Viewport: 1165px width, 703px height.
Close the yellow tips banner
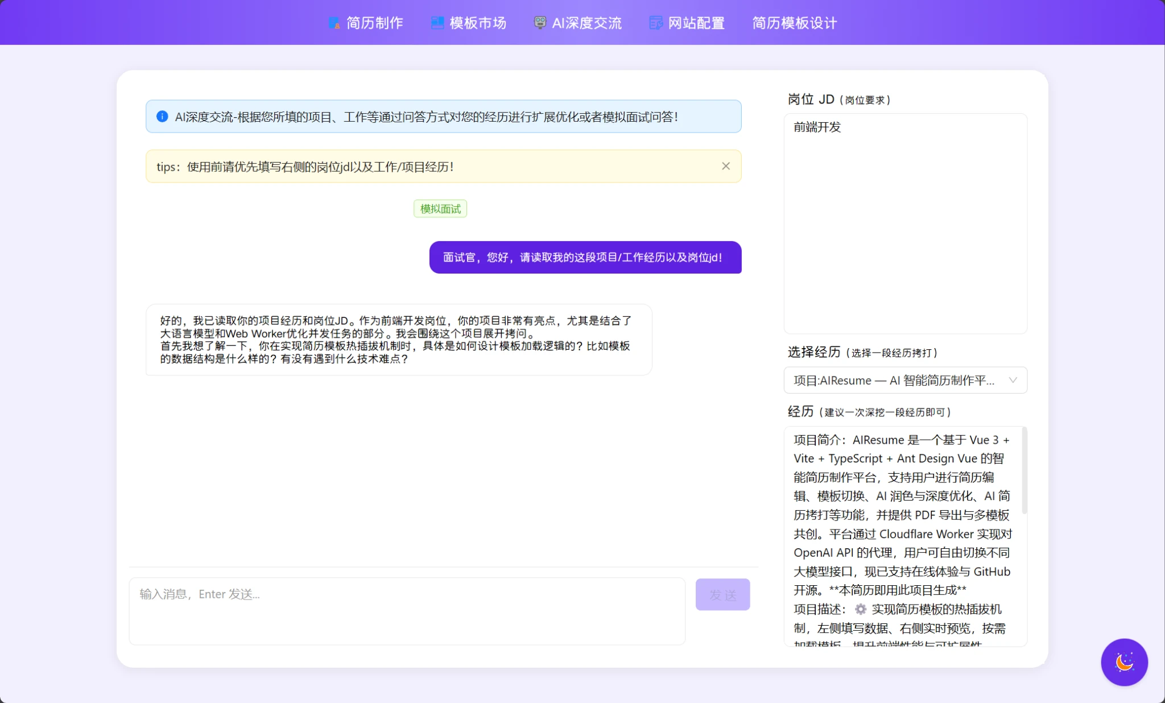(726, 166)
